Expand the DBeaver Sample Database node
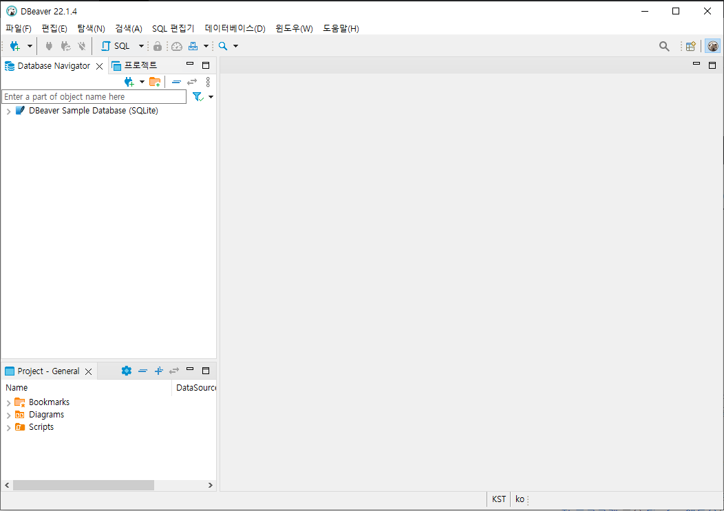The image size is (724, 511). pos(8,111)
